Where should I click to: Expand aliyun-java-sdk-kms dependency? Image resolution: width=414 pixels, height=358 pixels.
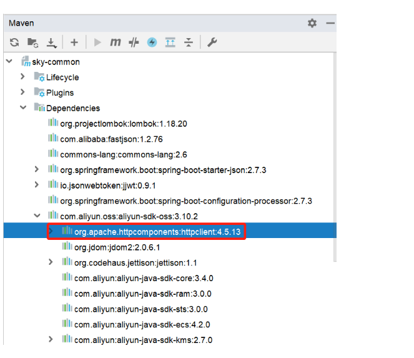tap(51, 339)
